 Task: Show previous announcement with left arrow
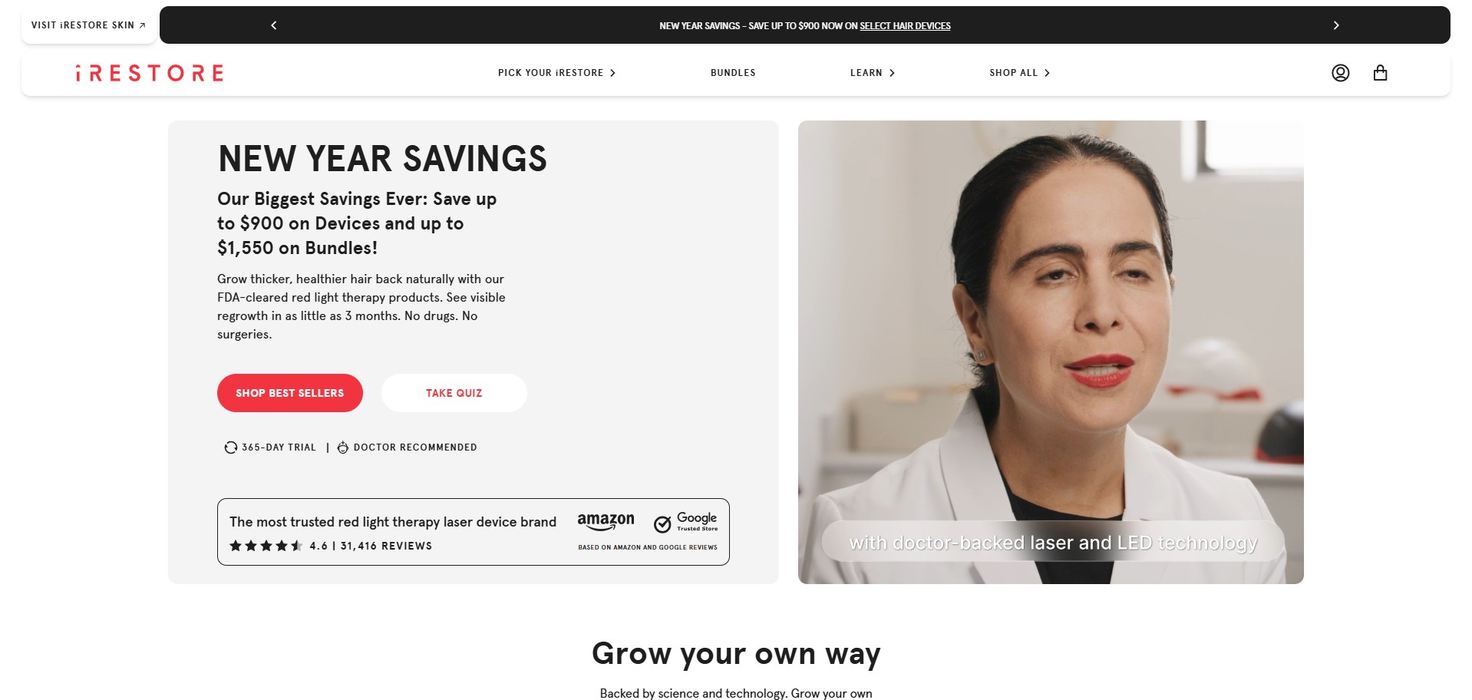(274, 25)
